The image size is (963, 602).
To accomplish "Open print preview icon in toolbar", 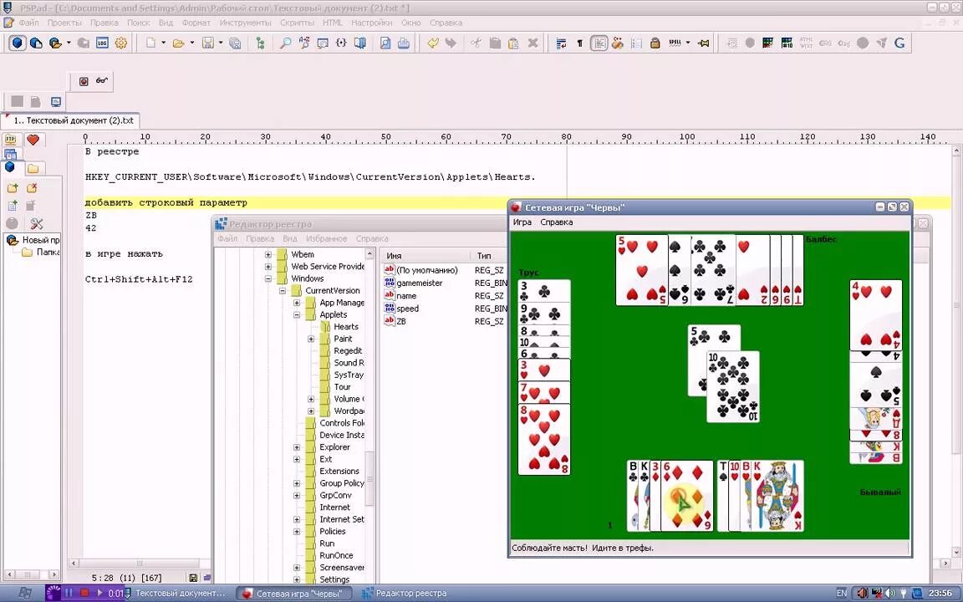I will pyautogui.click(x=385, y=43).
